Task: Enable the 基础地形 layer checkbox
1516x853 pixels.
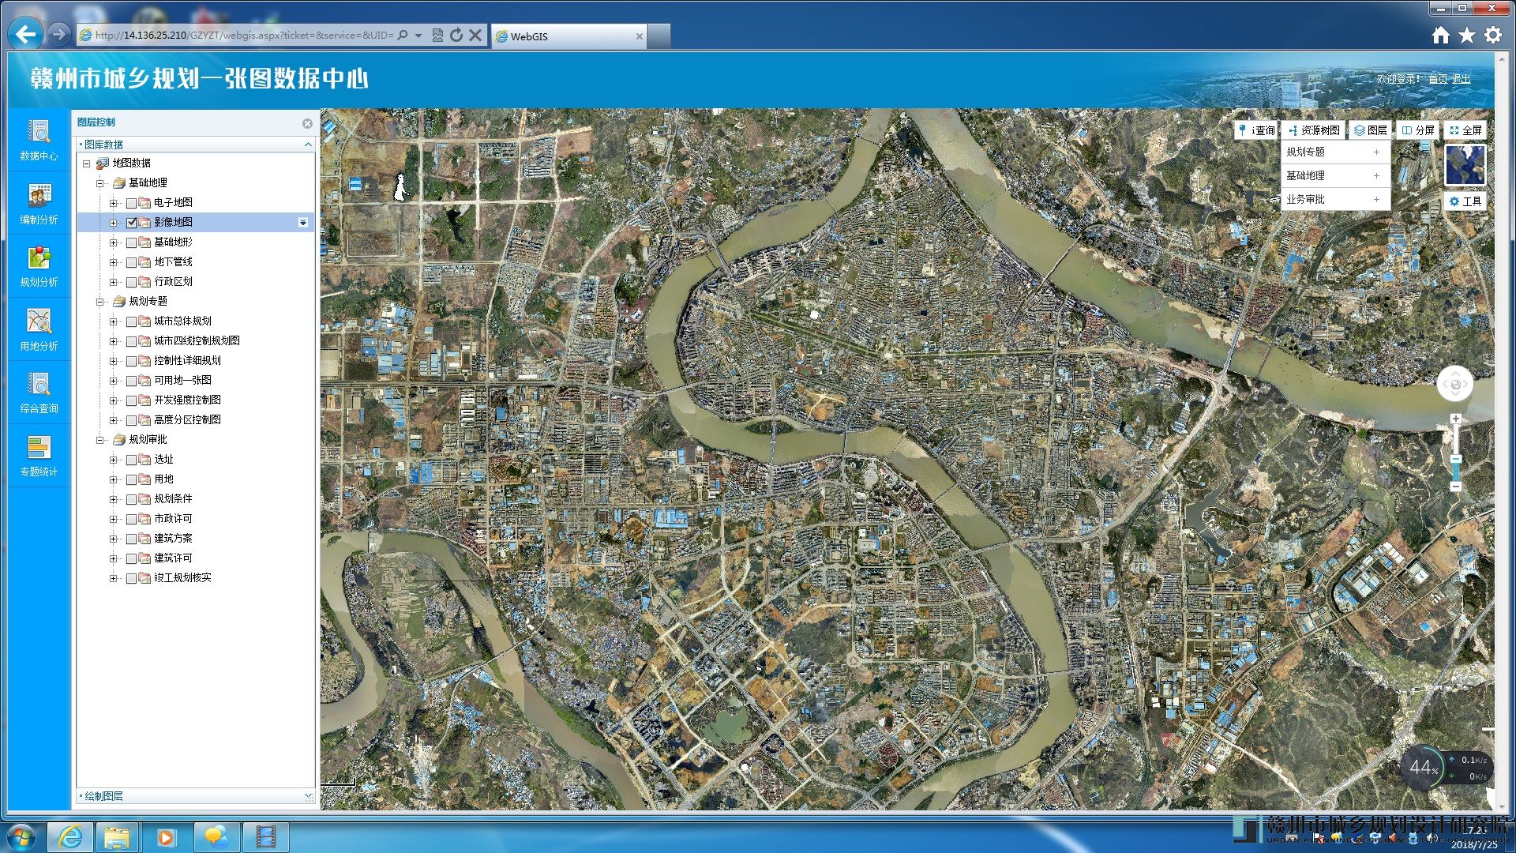Action: (131, 242)
